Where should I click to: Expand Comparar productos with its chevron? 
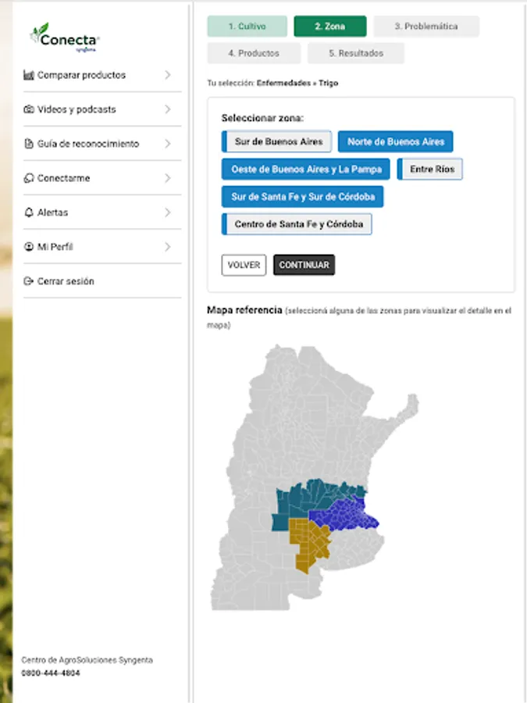pyautogui.click(x=168, y=75)
